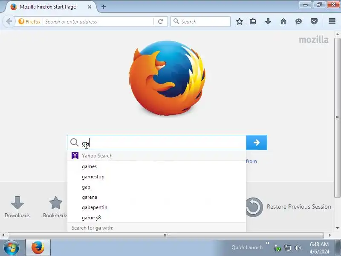Click Firefox icon in the taskbar
Viewport: 341px width, 256px height.
point(38,247)
